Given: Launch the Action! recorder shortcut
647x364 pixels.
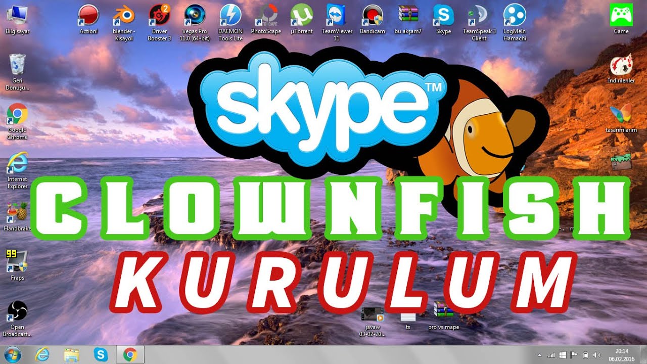Looking at the screenshot, I should (89, 19).
